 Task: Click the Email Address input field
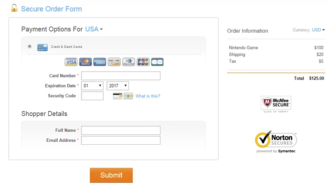[121, 140]
